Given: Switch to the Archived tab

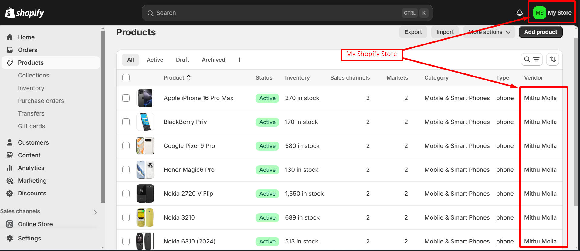Looking at the screenshot, I should [213, 60].
